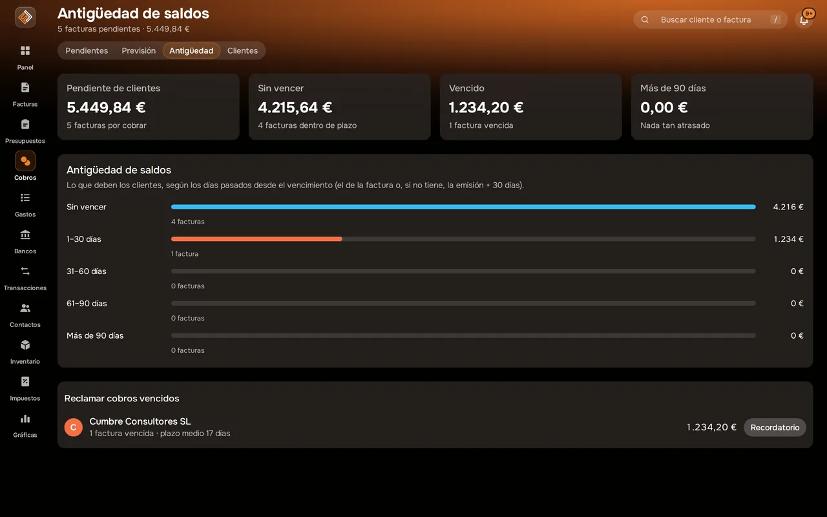
Task: Open Impuestos sidebar icon
Action: [25, 382]
